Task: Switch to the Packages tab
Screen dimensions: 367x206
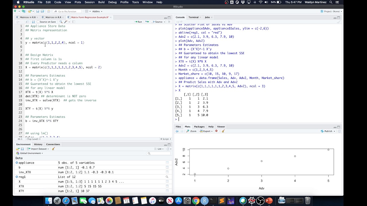Action: coord(199,126)
